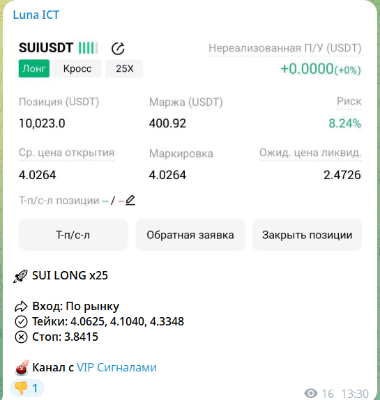Open the VIP Сигналами link

[116, 368]
